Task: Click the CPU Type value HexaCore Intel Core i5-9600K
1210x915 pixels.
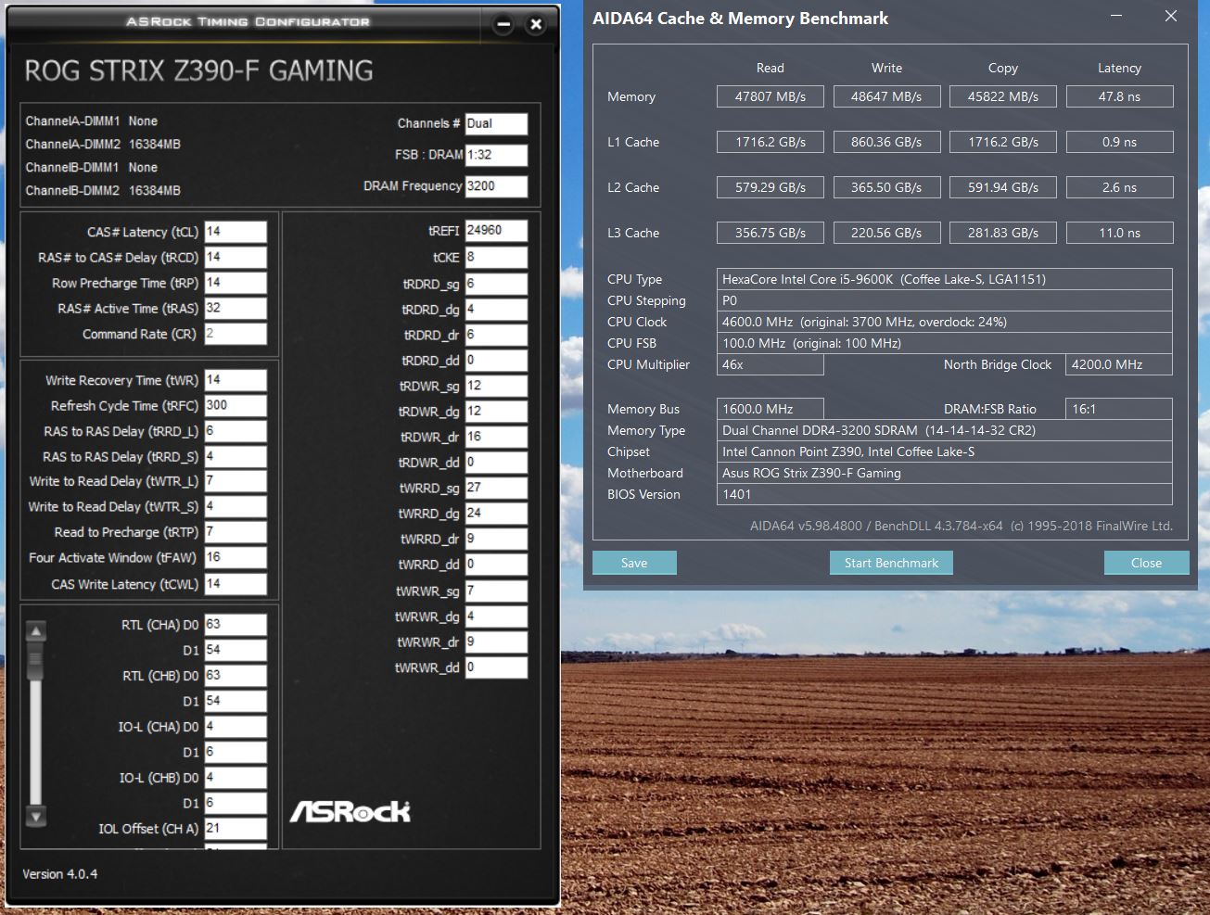Action: 945,279
